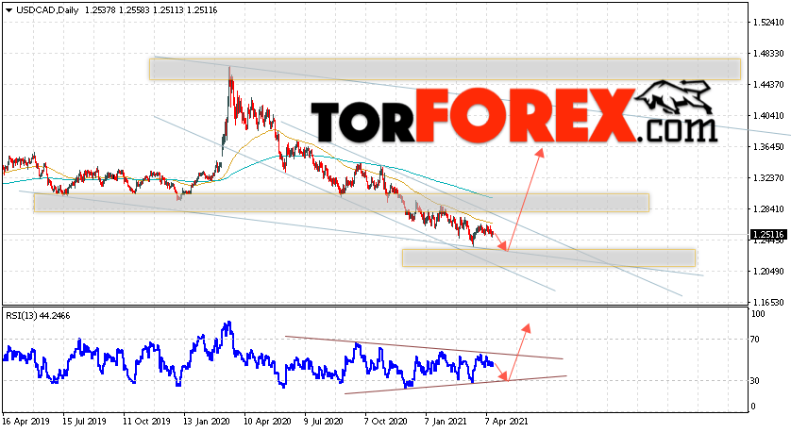This screenshot has width=791, height=432.
Task: Click the RSI scale value 100
Action: click(x=758, y=314)
